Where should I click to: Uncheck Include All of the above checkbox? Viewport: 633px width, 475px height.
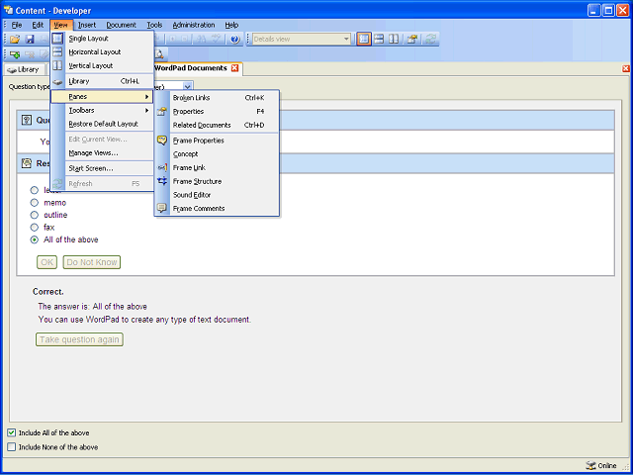12,433
